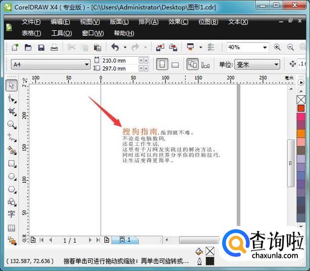Click the Copy icon
Viewport: 310px width, 271px height.
tap(84, 47)
